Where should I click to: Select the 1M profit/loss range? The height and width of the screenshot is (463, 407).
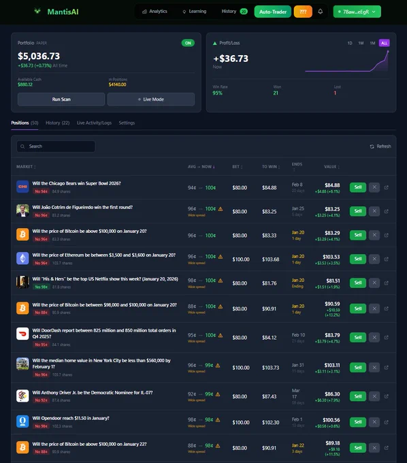(372, 43)
